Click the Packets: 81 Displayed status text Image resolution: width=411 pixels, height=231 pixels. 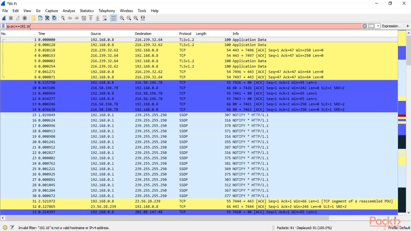(x=304, y=228)
